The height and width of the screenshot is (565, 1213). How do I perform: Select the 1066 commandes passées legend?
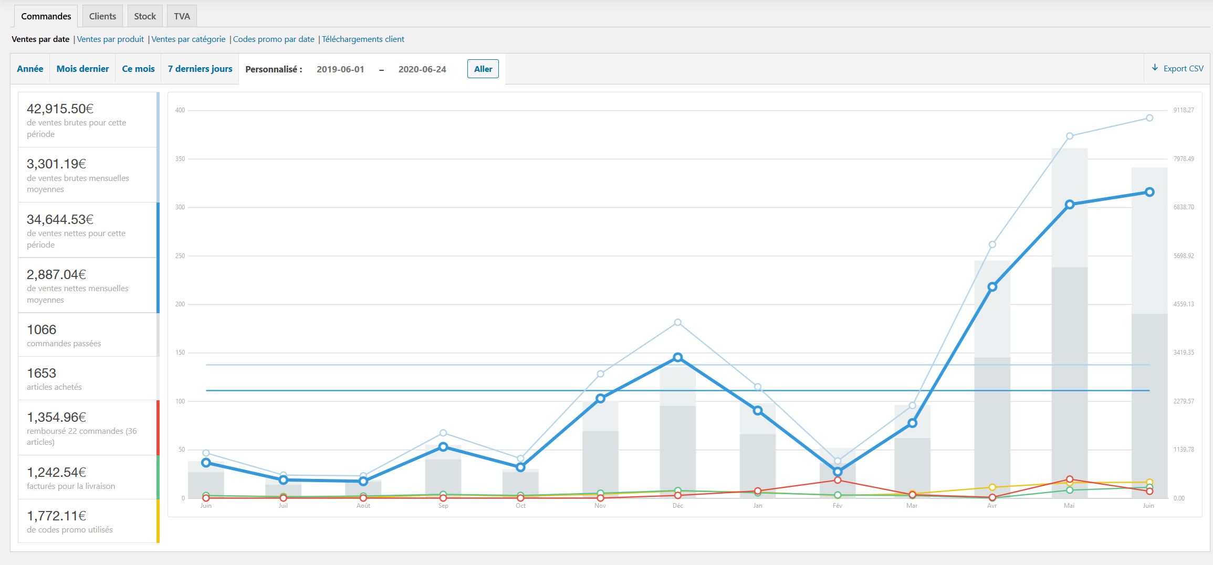coord(87,335)
